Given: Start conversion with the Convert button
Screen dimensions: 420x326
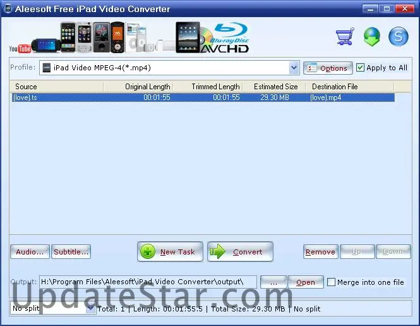Looking at the screenshot, I should pyautogui.click(x=240, y=251).
